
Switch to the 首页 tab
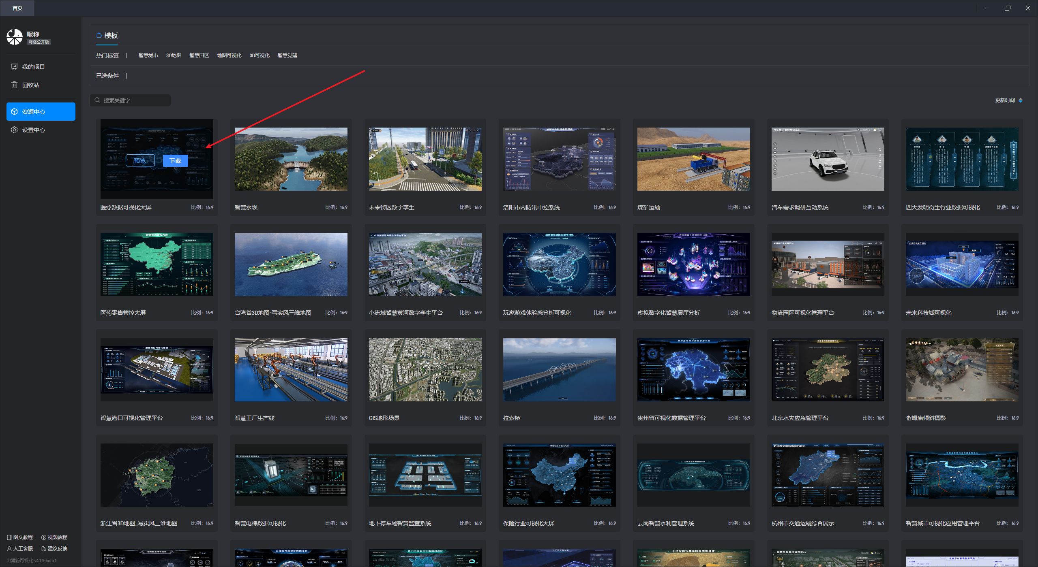(x=17, y=8)
